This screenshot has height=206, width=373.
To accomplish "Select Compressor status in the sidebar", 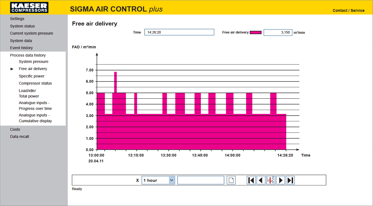I will [x=35, y=83].
